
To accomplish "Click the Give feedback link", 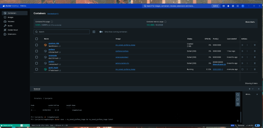I will pos(53,14).
